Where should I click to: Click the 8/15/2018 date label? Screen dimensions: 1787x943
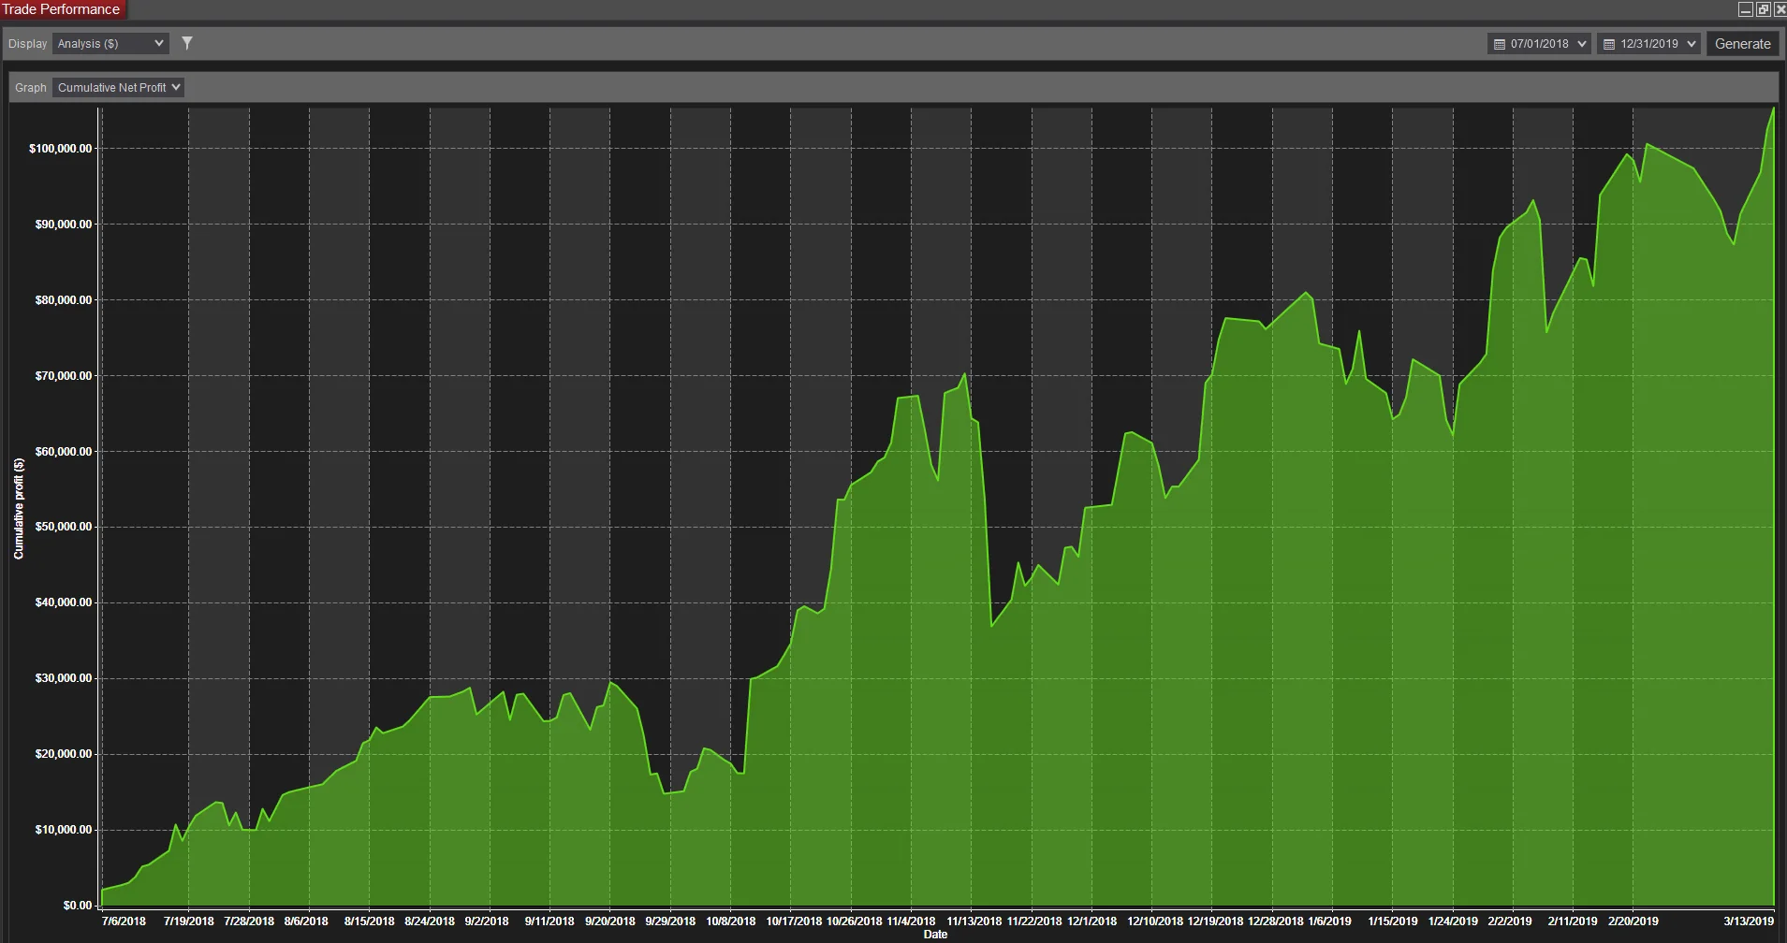(x=369, y=921)
